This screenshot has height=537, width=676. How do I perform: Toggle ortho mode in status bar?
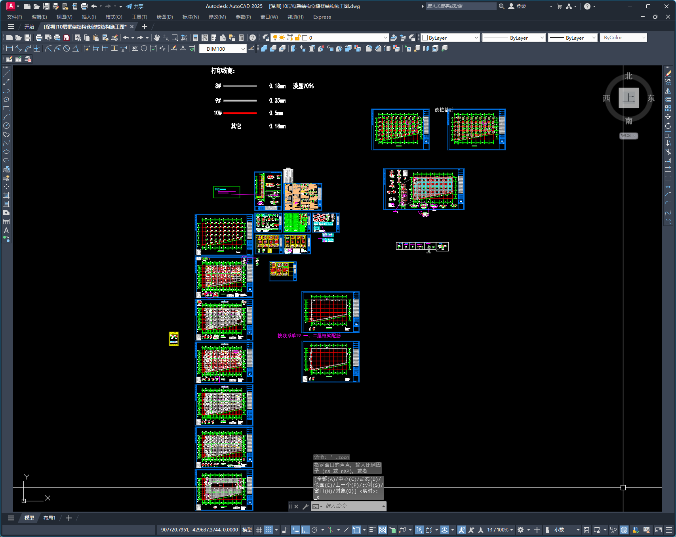[x=305, y=530]
